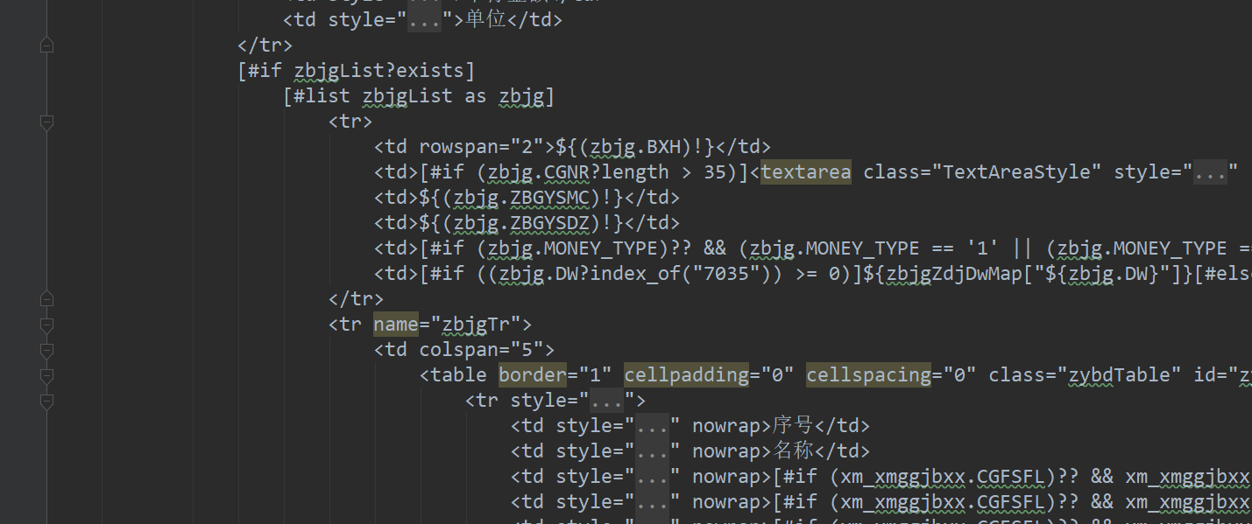Image resolution: width=1252 pixels, height=524 pixels.
Task: Expand the folded style attribute on the 单位 line
Action: (424, 19)
